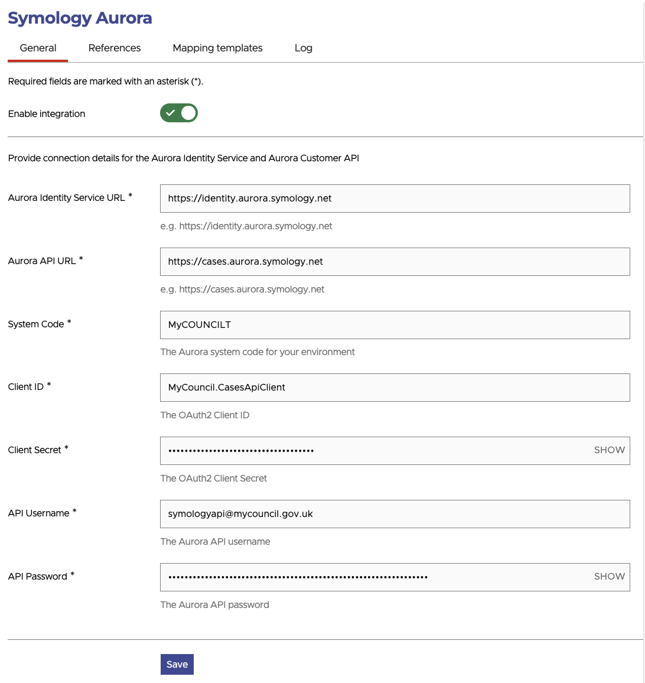The image size is (645, 683).
Task: Focus the Client ID input
Action: (395, 388)
